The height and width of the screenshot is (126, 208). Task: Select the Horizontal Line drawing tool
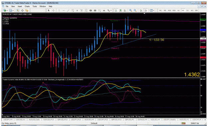[x=64, y=10]
